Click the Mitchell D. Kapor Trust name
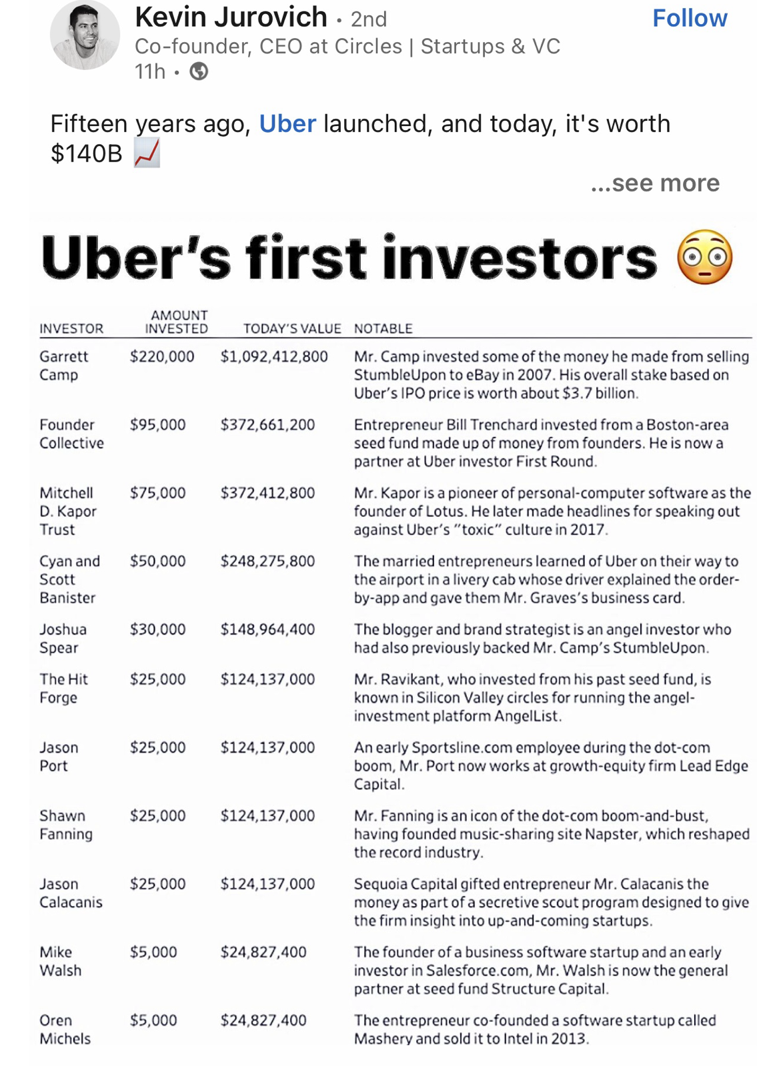The image size is (775, 1069). [67, 511]
